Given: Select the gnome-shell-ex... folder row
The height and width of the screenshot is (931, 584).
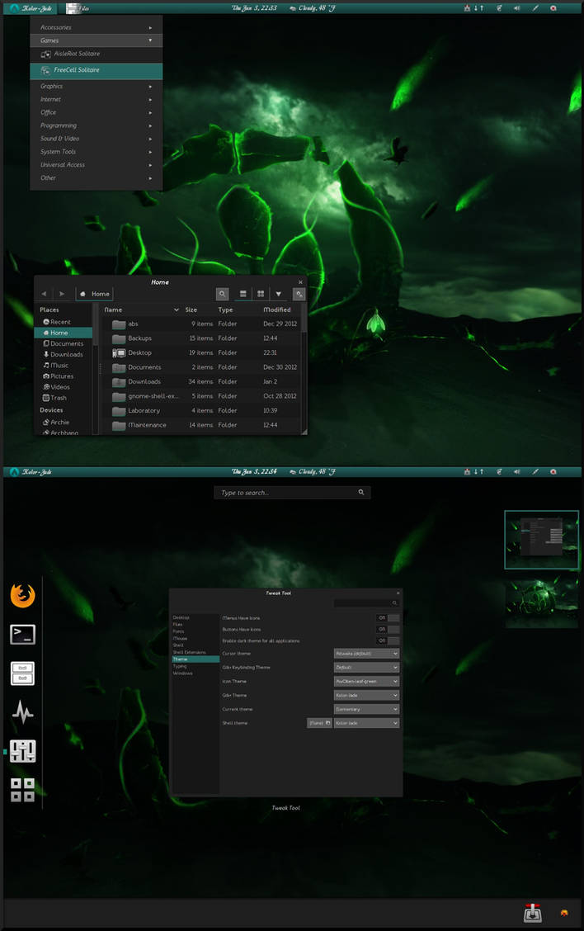Looking at the screenshot, I should point(201,396).
